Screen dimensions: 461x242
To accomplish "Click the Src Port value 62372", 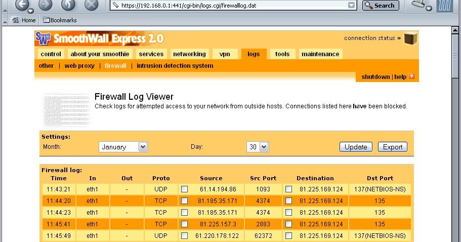I will tap(263, 235).
